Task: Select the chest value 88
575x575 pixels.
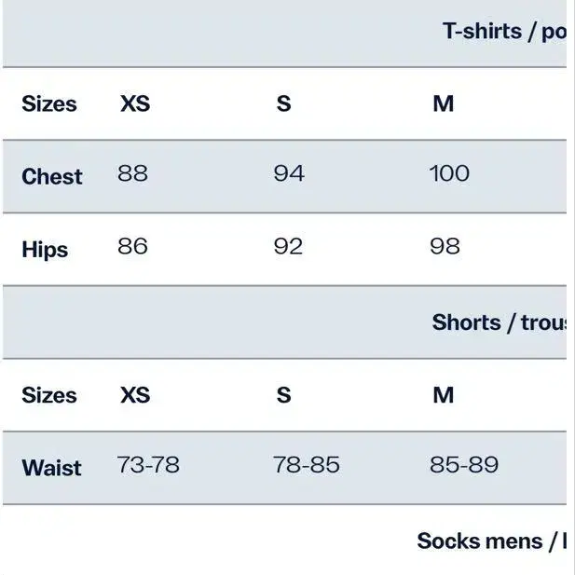Action: 132,173
